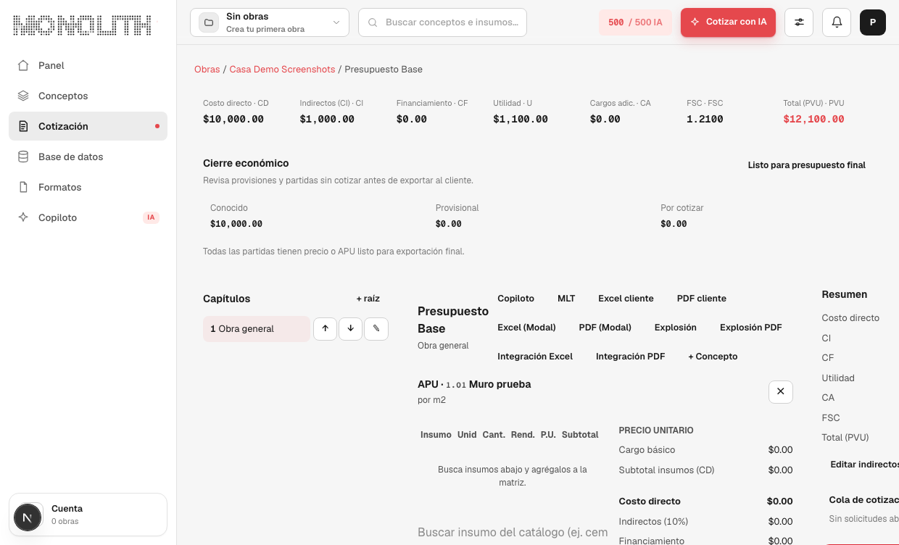Open the P user avatar menu
Viewport: 899px width, 545px height.
pyautogui.click(x=873, y=22)
